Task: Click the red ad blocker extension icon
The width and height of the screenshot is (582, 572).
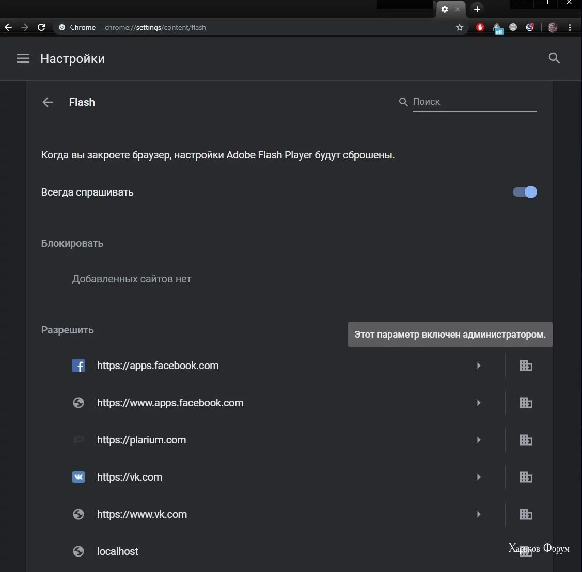Action: (x=480, y=27)
